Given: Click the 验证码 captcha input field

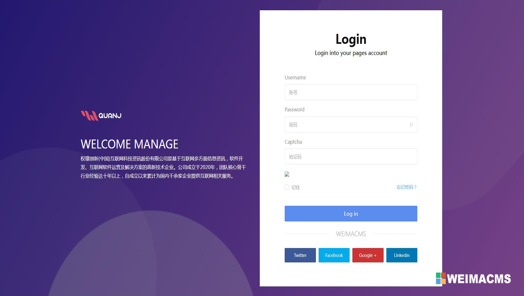Looking at the screenshot, I should tap(351, 156).
